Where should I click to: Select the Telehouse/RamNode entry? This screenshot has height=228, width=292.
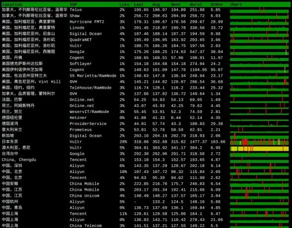tap(90, 88)
